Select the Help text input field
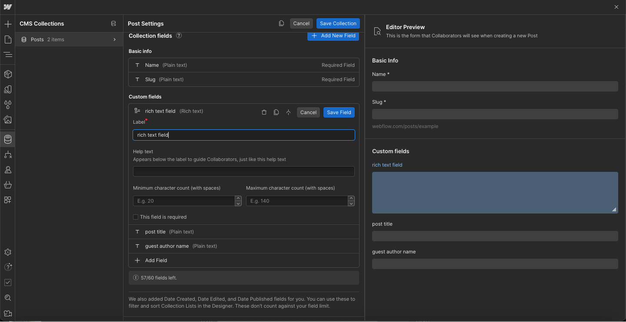Viewport: 626px width, 322px height. coord(243,171)
